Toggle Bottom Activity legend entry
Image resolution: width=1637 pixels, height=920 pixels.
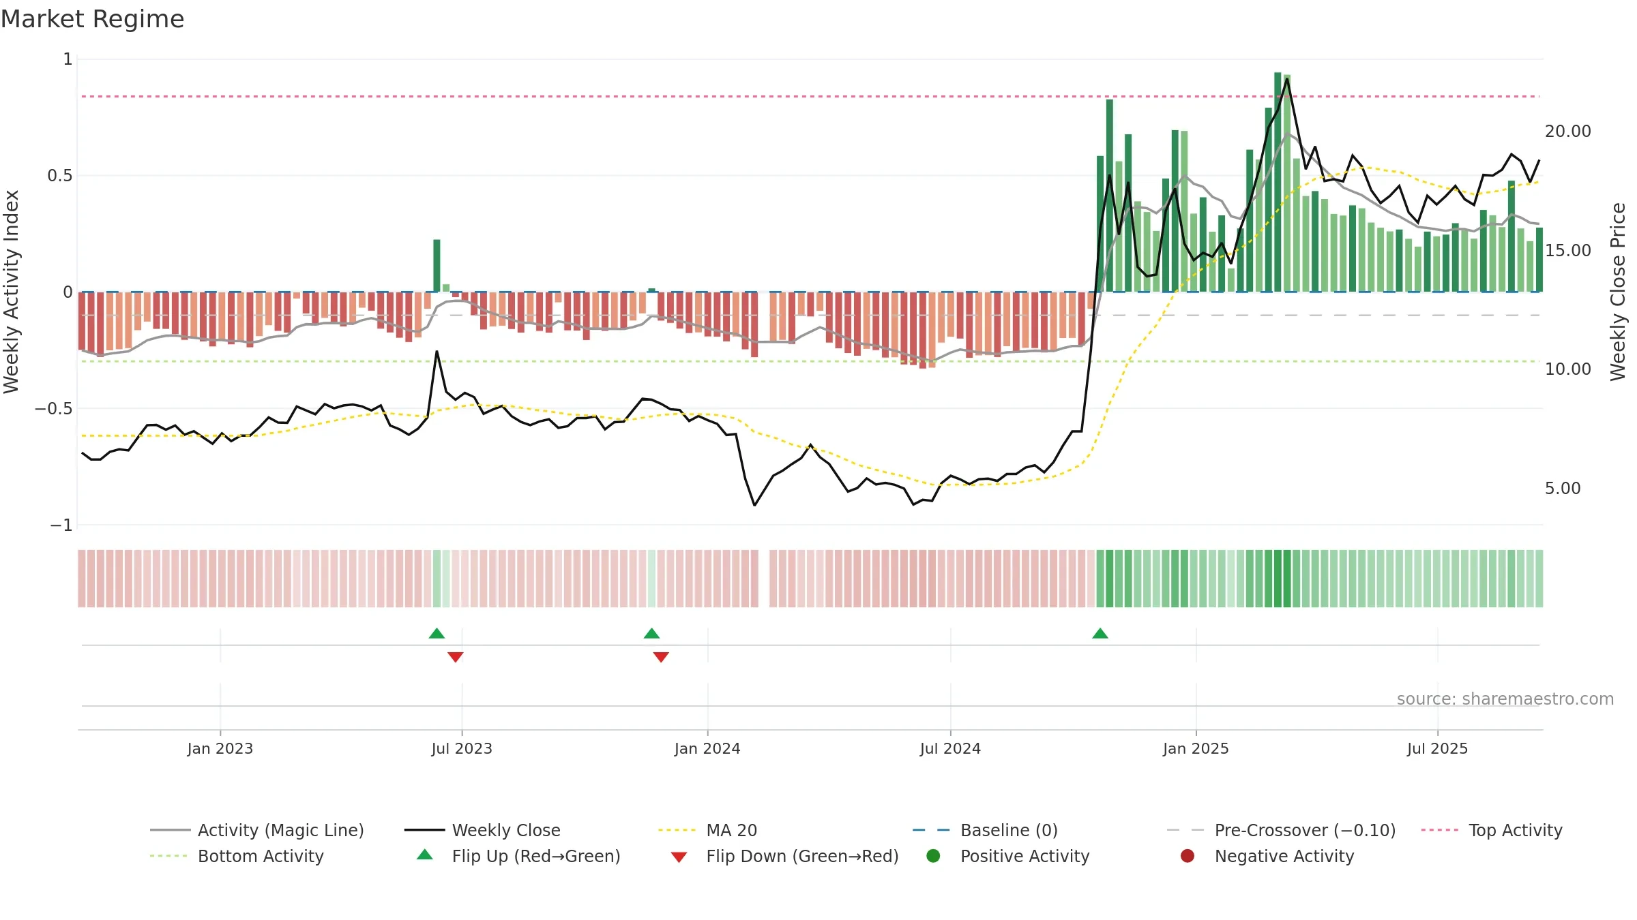[237, 856]
